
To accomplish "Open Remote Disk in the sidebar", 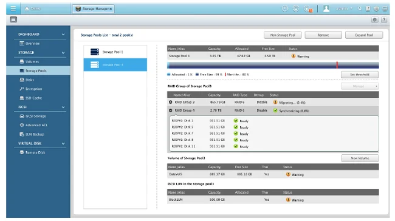I will [x=35, y=152].
